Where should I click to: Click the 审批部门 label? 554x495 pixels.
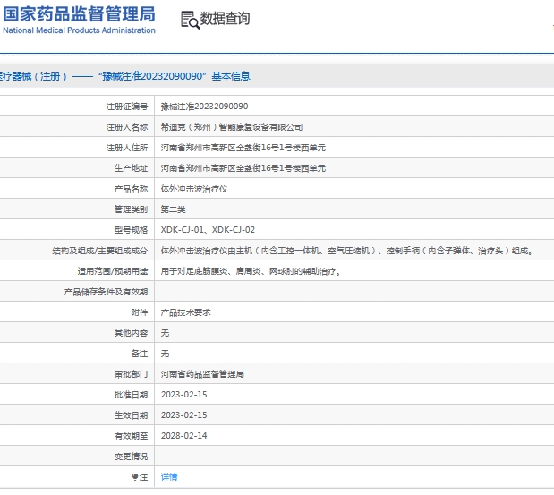pos(131,374)
